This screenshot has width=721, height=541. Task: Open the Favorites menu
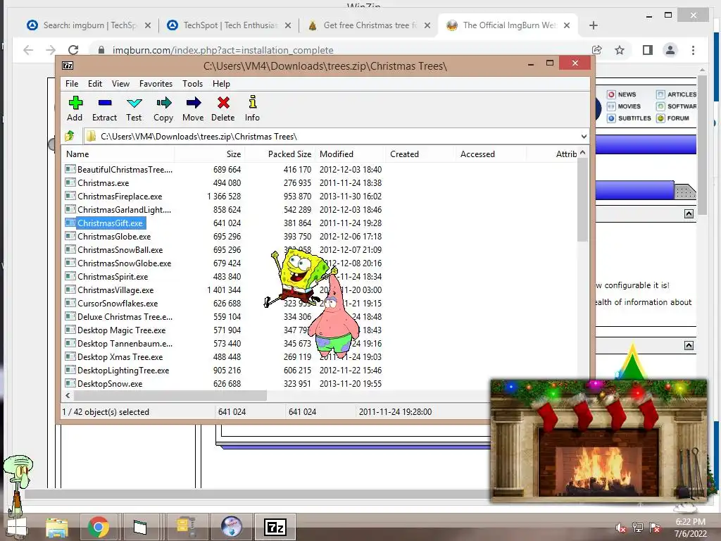[156, 84]
